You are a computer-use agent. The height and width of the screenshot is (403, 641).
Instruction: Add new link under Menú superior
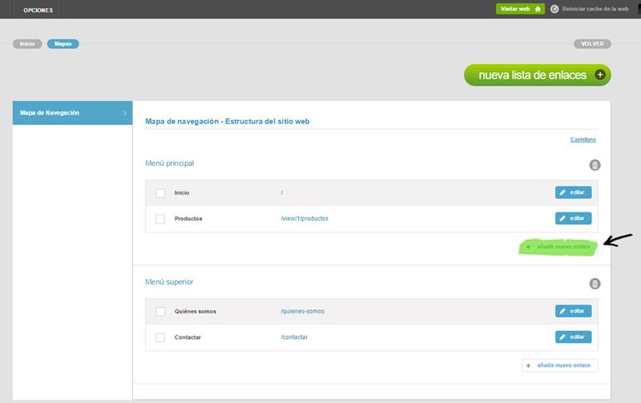pos(559,365)
